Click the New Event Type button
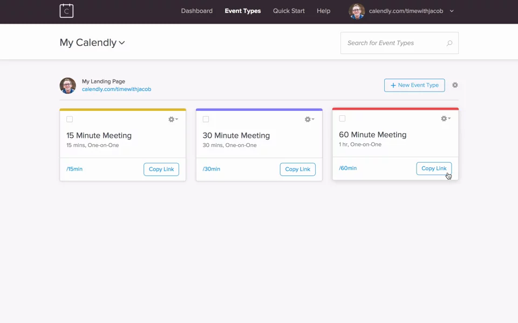 tap(414, 85)
